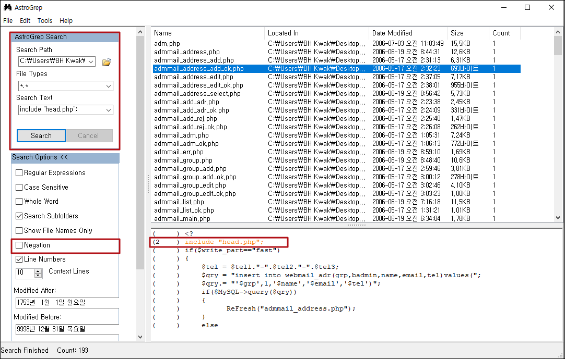
Task: Click the results list scroll down arrow
Action: 558,218
